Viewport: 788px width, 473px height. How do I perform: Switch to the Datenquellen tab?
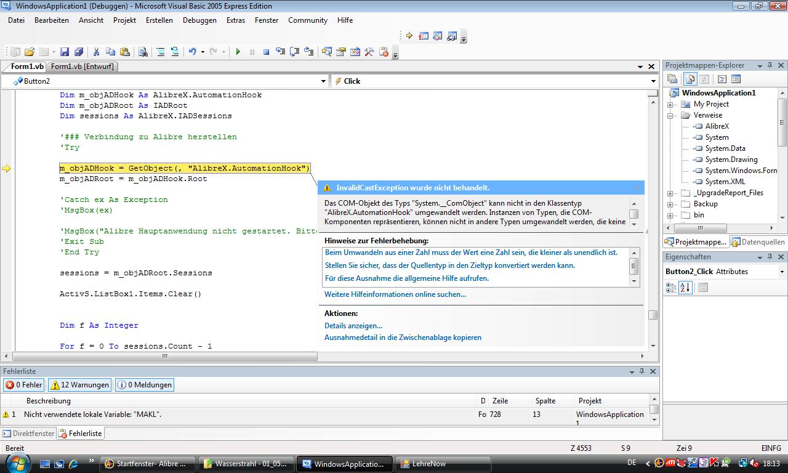(x=757, y=242)
